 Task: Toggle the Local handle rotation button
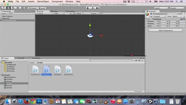point(42,8)
